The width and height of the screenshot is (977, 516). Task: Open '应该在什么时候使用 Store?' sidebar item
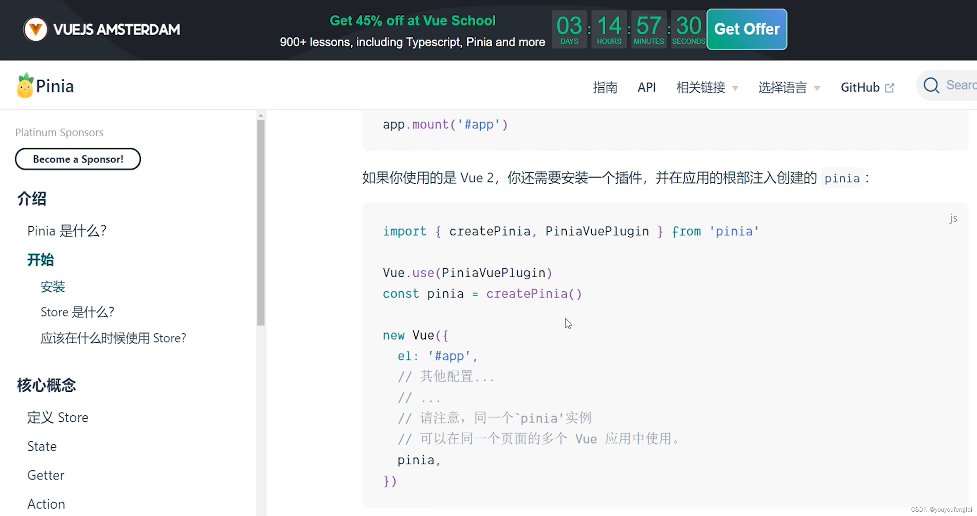[x=114, y=338]
